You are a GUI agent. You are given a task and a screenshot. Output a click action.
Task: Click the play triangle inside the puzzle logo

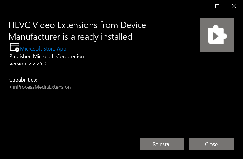(x=216, y=36)
